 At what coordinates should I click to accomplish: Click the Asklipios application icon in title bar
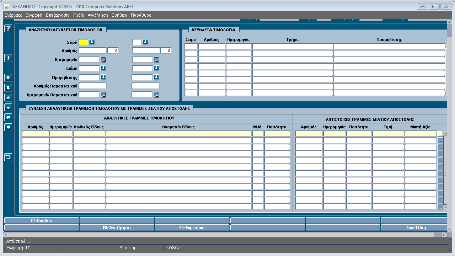6,7
